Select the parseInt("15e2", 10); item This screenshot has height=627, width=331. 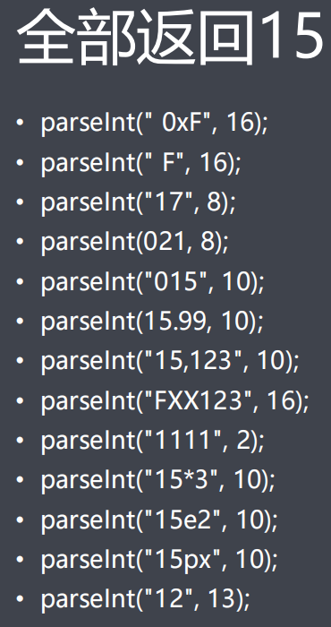click(x=159, y=520)
